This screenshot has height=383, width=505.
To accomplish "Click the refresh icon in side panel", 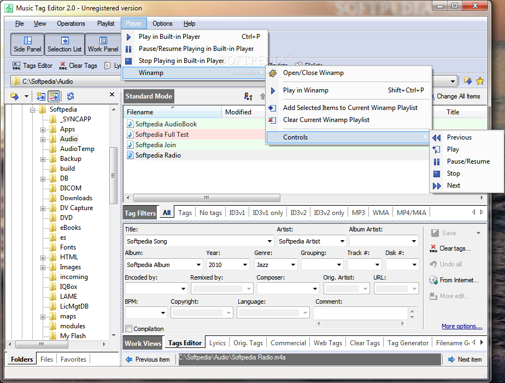I will pyautogui.click(x=71, y=96).
